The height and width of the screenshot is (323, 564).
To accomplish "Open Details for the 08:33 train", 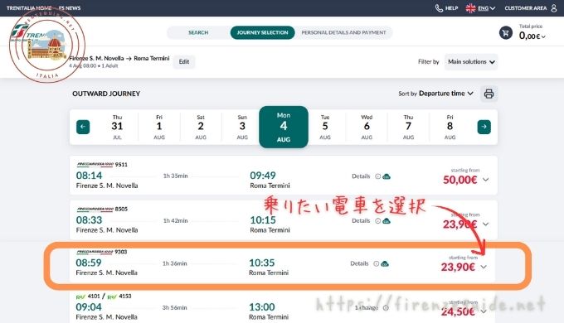I will pos(361,220).
